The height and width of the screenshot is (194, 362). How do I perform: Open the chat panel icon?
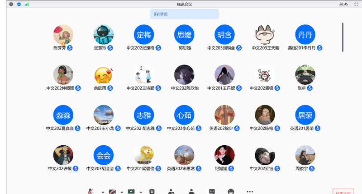(212, 191)
